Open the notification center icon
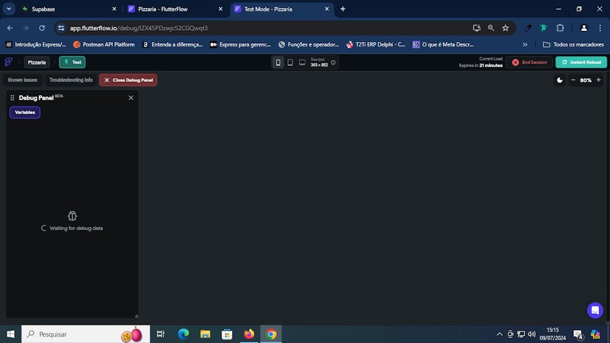The width and height of the screenshot is (610, 343). click(x=578, y=334)
